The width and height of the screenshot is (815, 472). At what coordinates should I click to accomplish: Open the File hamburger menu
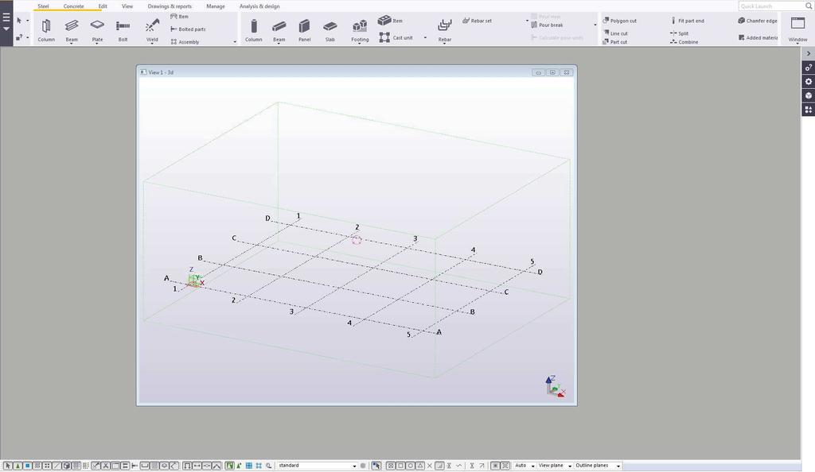(x=6, y=17)
